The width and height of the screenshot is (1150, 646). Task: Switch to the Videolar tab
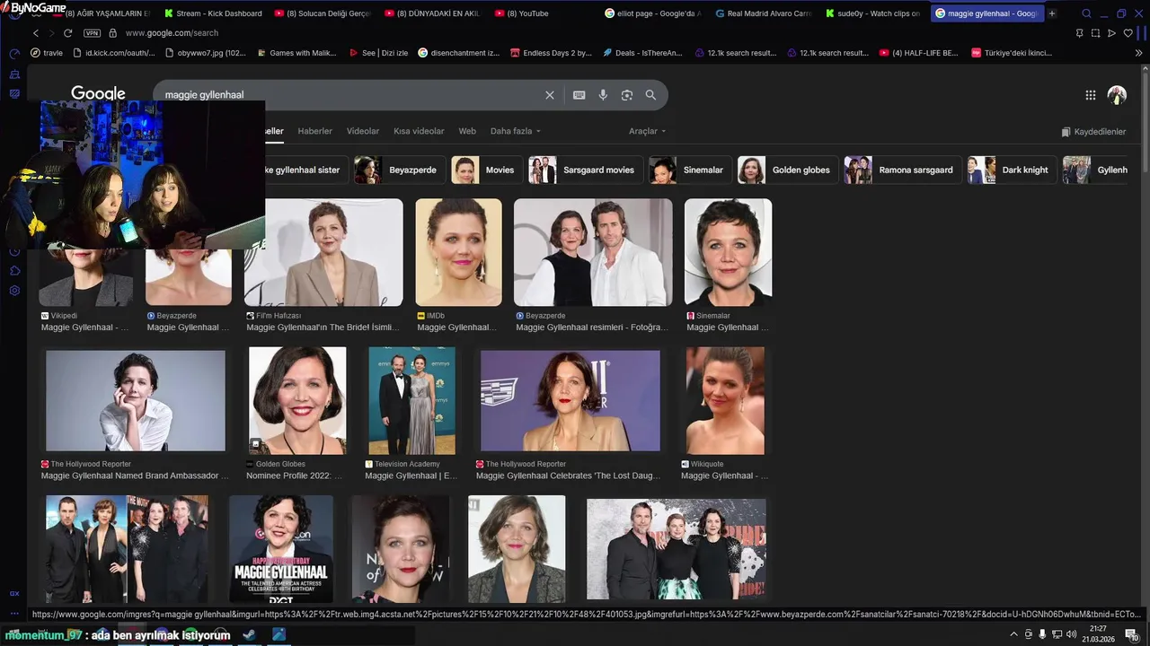[x=363, y=131]
